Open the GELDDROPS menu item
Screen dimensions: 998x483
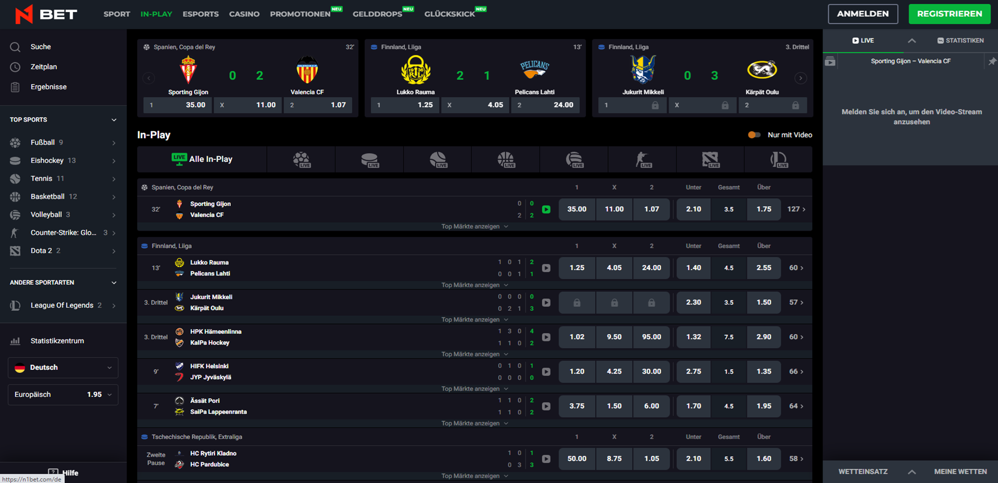377,14
